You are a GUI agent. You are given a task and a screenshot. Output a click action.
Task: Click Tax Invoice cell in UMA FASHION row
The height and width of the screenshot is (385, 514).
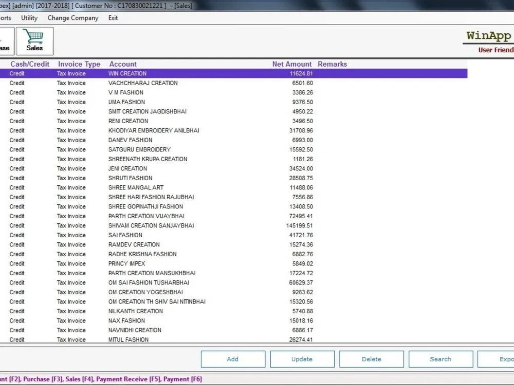click(71, 102)
